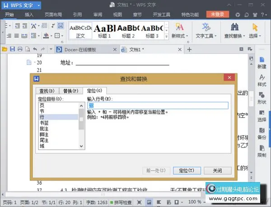Open the 引用 ribbon tab
The height and width of the screenshot is (207, 271).
pos(77,14)
